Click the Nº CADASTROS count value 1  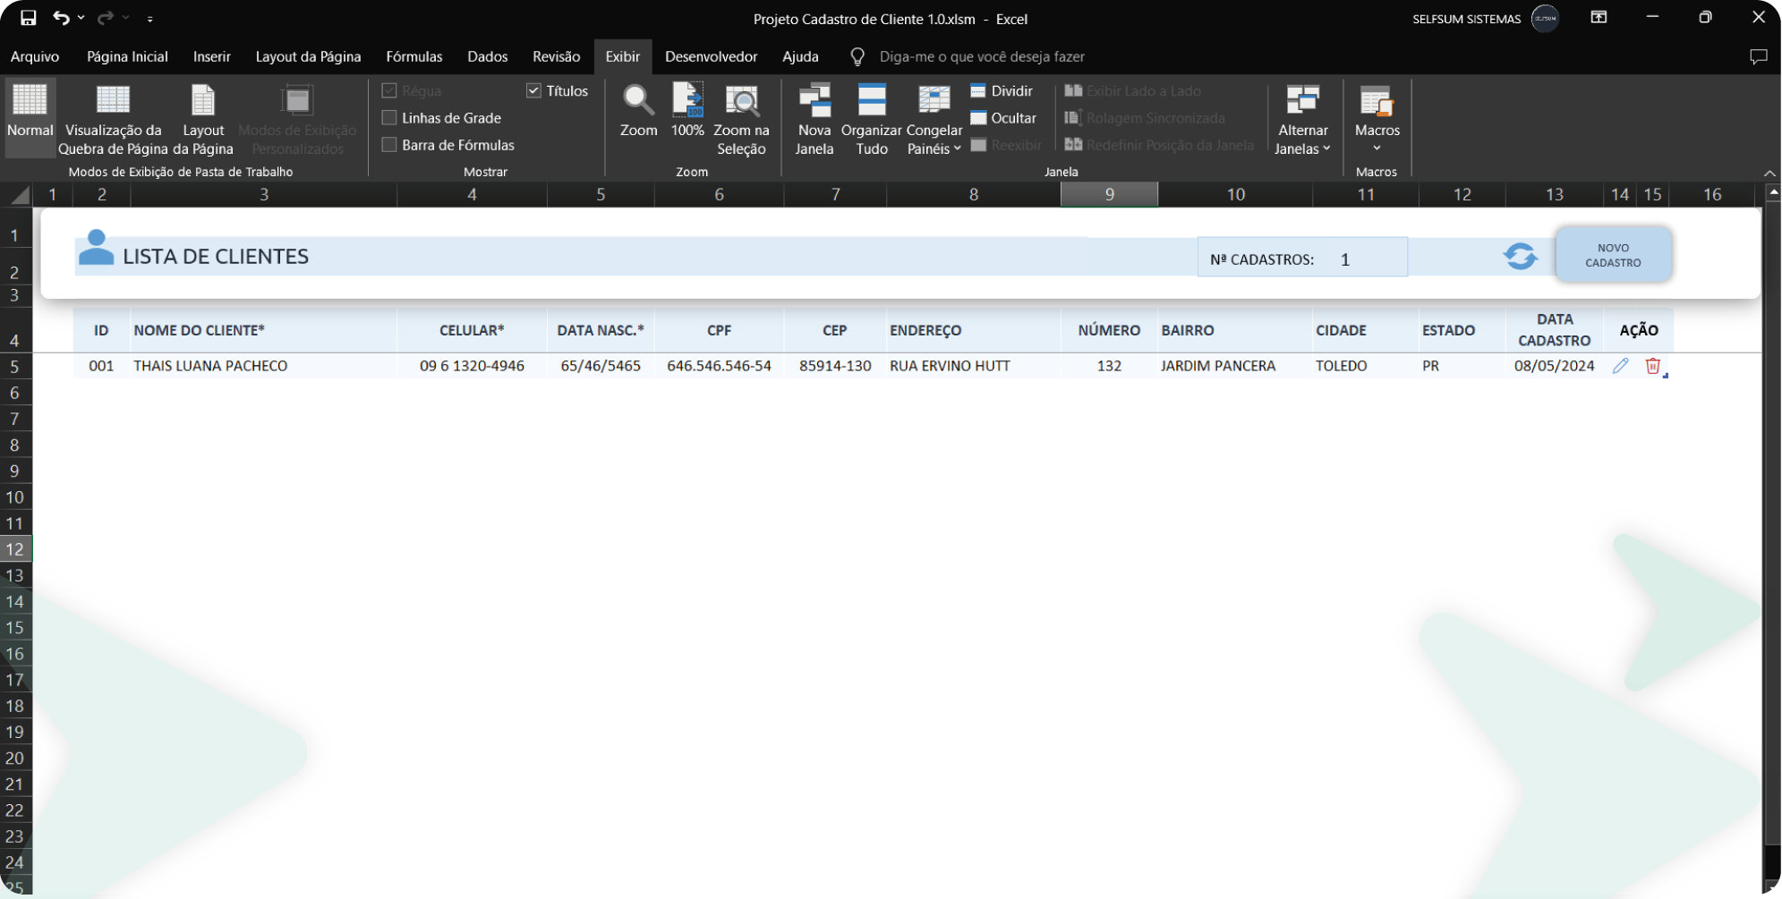[1344, 259]
